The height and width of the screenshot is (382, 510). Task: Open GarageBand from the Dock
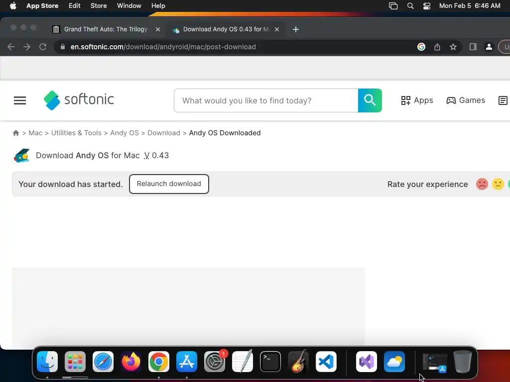point(298,362)
